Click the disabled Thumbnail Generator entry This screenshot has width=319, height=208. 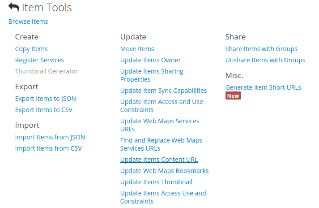click(x=47, y=71)
